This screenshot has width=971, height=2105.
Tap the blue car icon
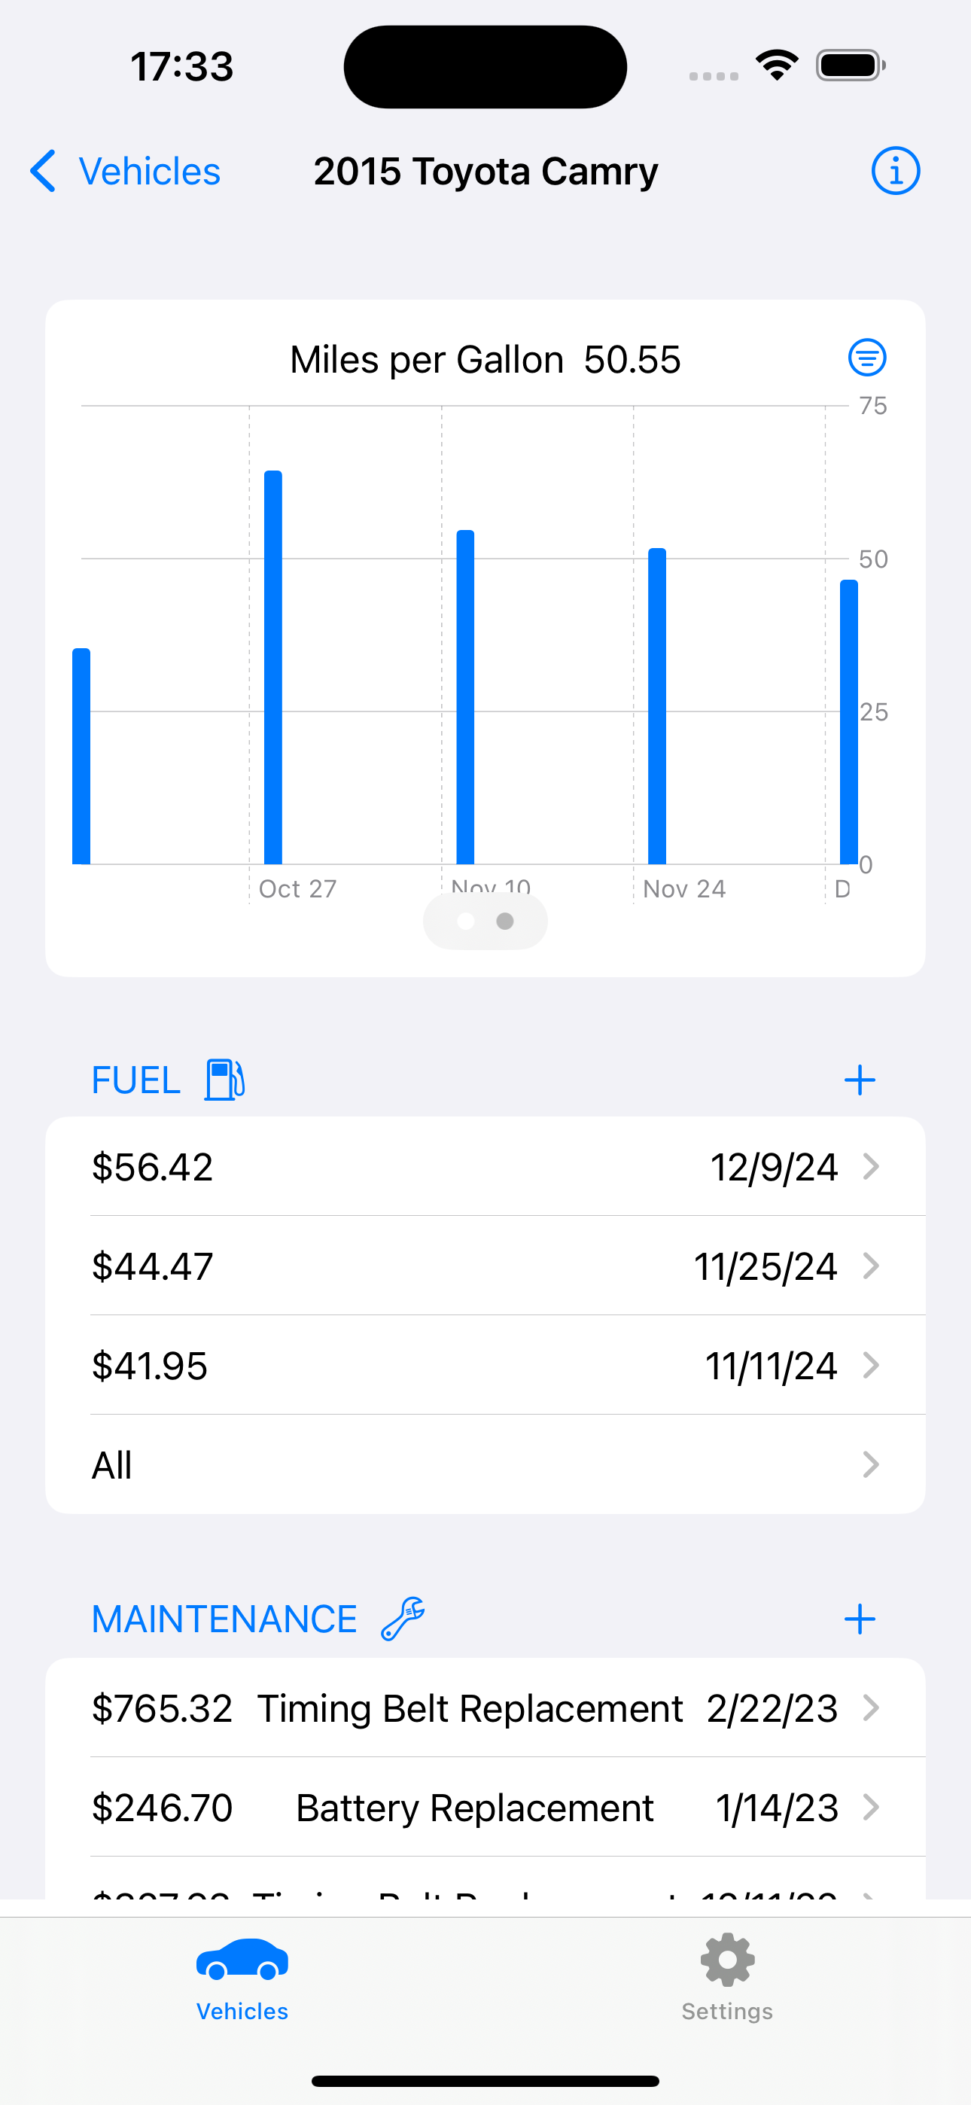(x=242, y=1960)
